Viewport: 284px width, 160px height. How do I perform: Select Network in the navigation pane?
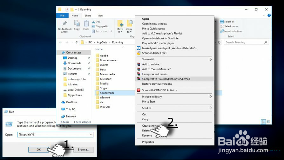71,117
